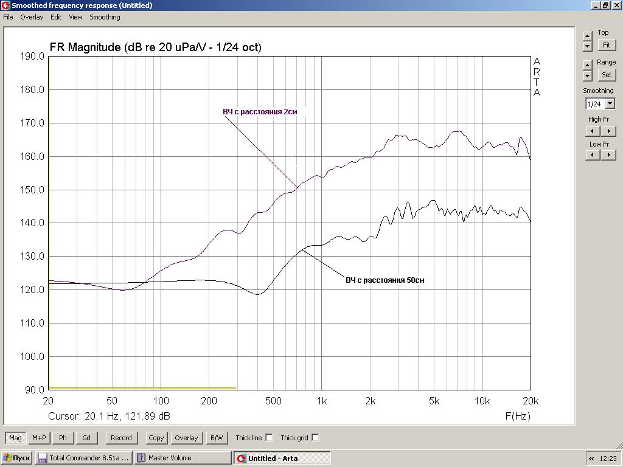Enable the Thick line checkbox
Screen dimensions: 623x467
tap(269, 438)
